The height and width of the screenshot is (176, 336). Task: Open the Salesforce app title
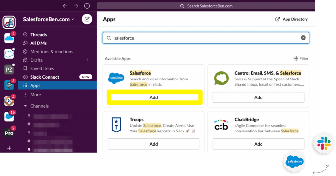(x=140, y=73)
